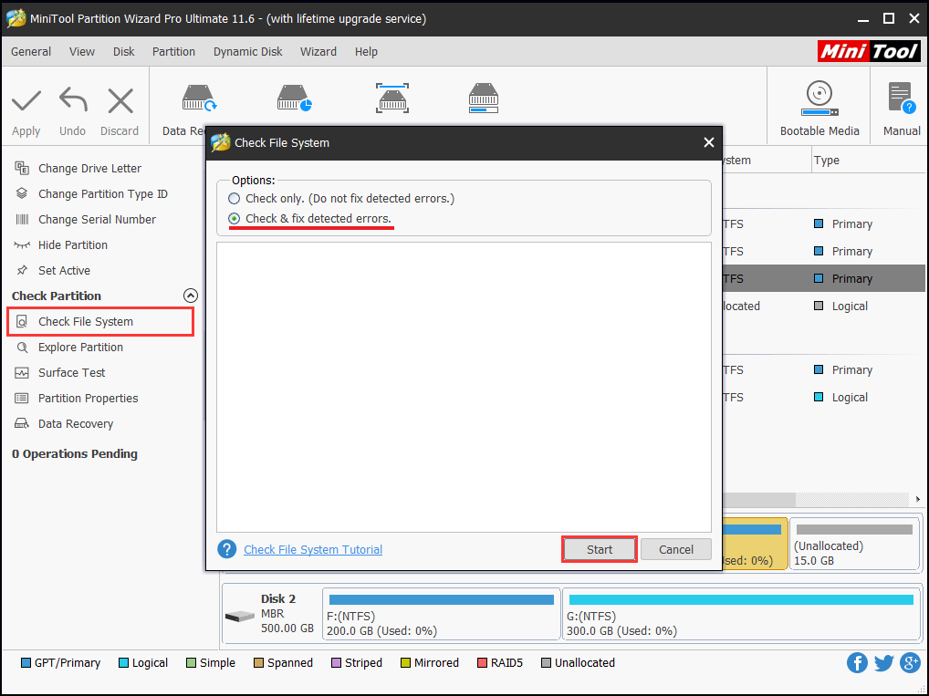929x696 pixels.
Task: Click Check File System in sidebar
Action: 100,322
